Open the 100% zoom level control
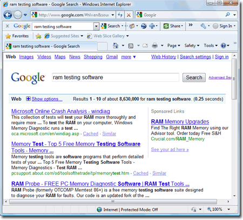243x220 pixels. 219,209
